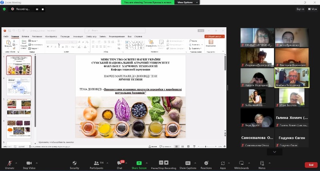The image size is (320, 171).
Task: Expand the View Options dropdown
Action: coord(185,2)
